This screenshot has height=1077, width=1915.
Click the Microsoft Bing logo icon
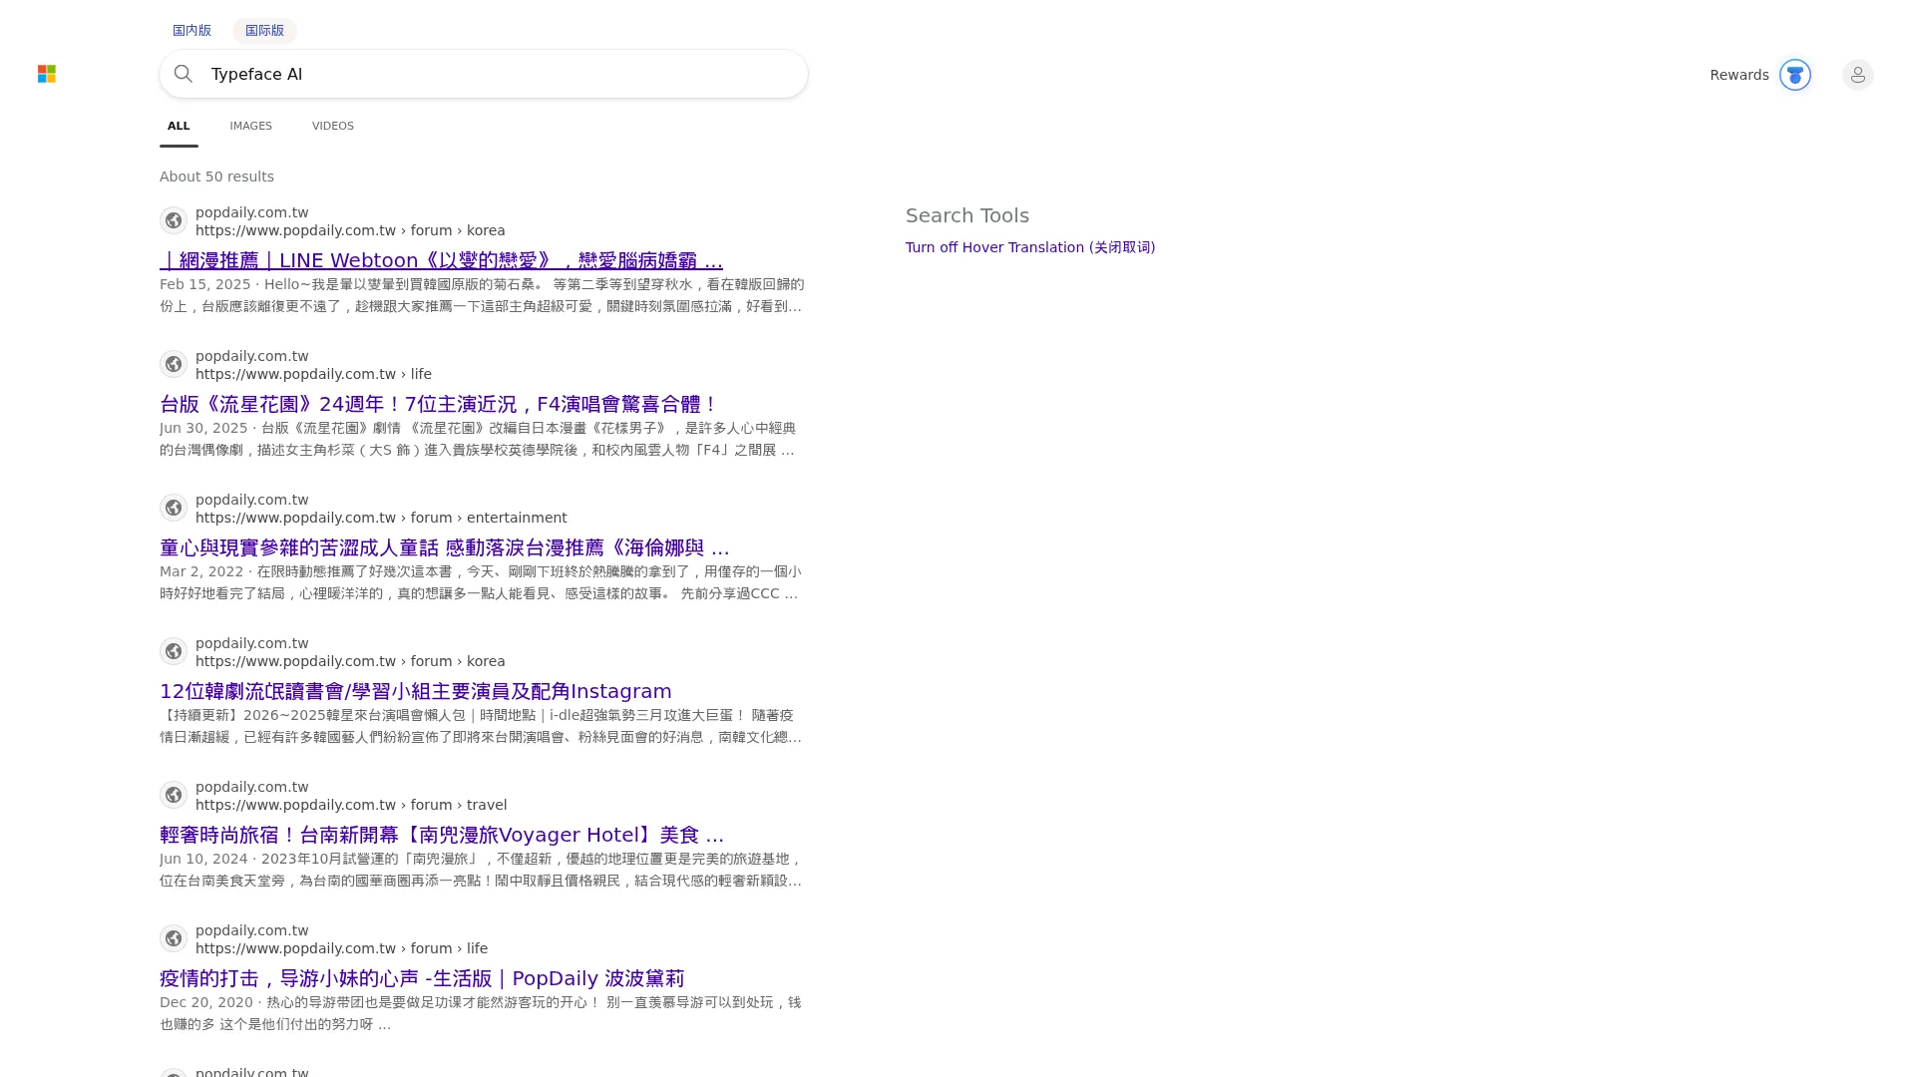click(x=47, y=74)
